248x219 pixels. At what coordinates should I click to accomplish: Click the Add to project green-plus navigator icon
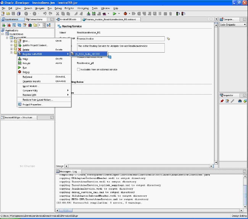[x=3, y=25]
